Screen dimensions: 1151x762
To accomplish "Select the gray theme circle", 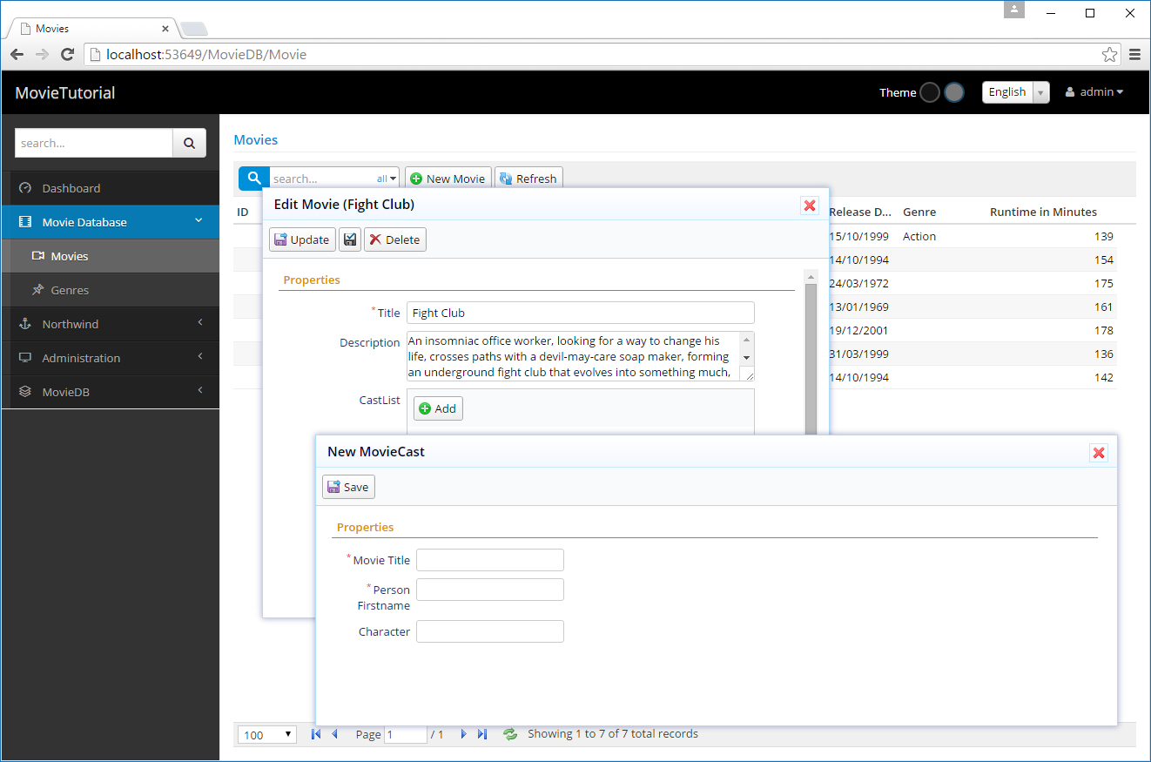I will tap(953, 92).
